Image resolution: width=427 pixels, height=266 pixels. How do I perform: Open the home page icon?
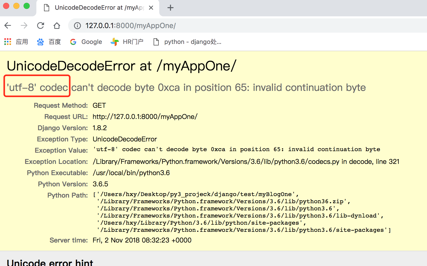coord(57,26)
